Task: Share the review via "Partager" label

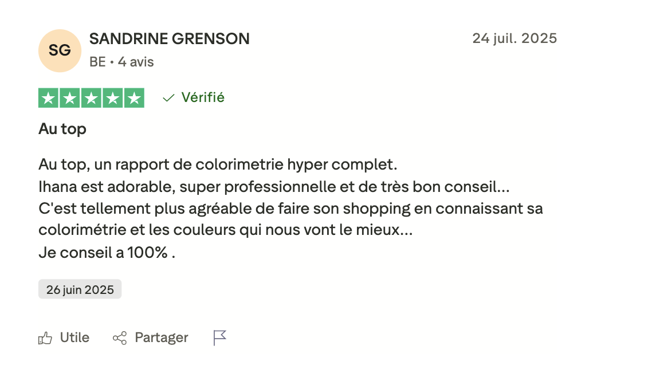Action: coord(162,338)
